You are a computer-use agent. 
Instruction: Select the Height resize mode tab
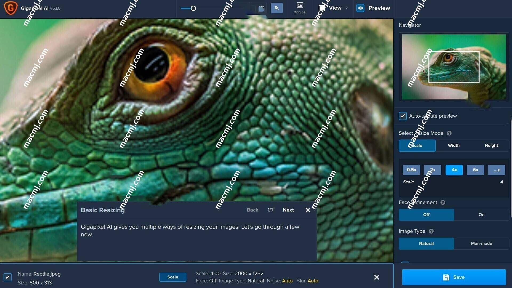click(491, 145)
